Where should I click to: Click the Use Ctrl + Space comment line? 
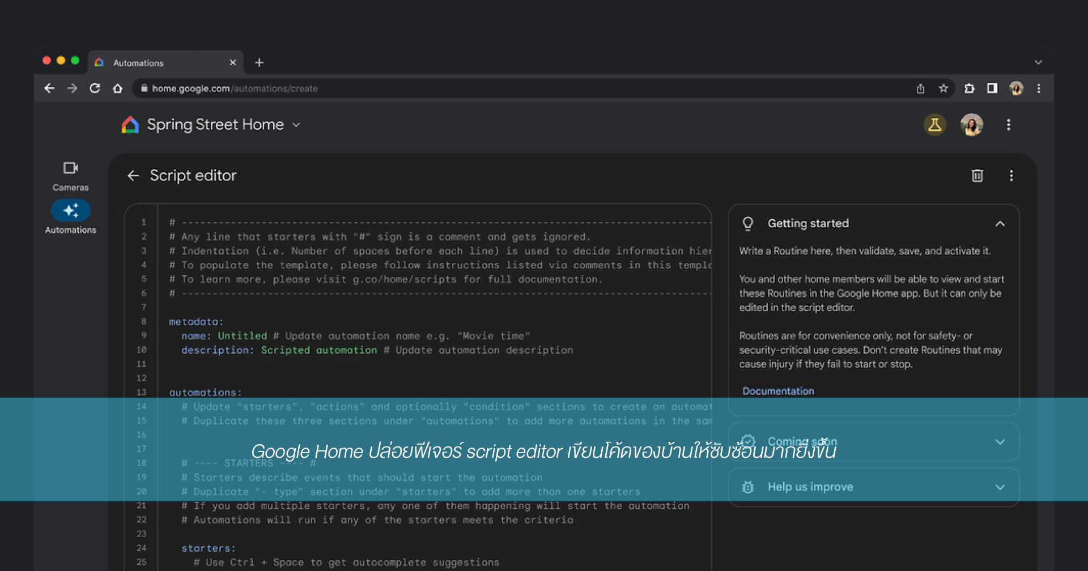click(346, 563)
